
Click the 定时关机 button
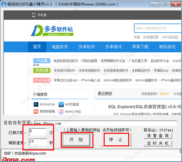158,143
